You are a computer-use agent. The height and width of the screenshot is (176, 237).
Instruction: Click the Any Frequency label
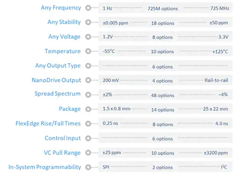click(x=61, y=8)
